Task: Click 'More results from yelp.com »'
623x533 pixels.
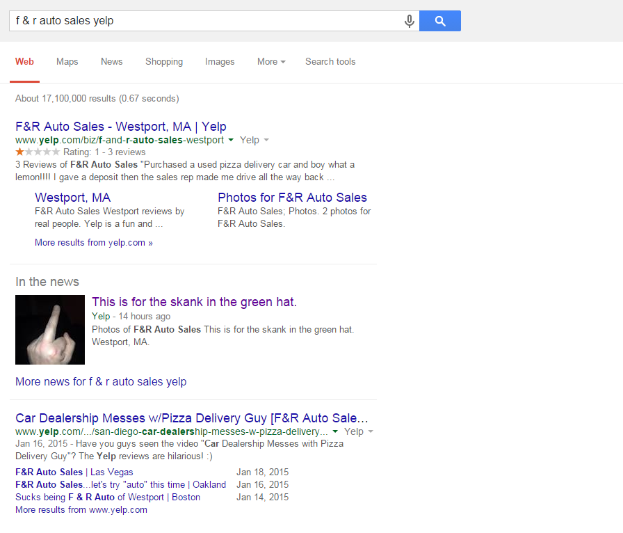Action: pos(94,243)
